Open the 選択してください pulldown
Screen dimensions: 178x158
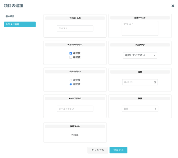pyautogui.click(x=140, y=55)
